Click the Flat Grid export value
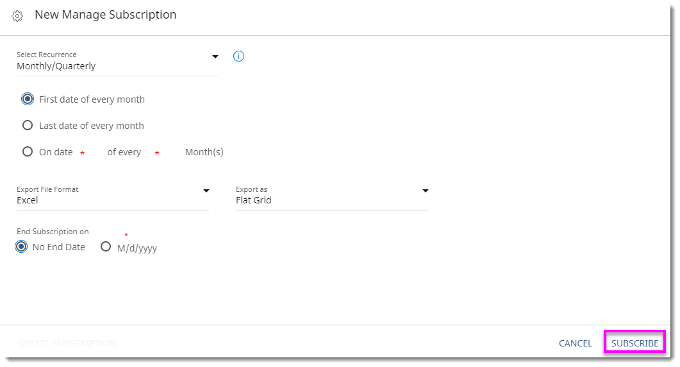Image resolution: width=680 pixels, height=367 pixels. click(254, 200)
